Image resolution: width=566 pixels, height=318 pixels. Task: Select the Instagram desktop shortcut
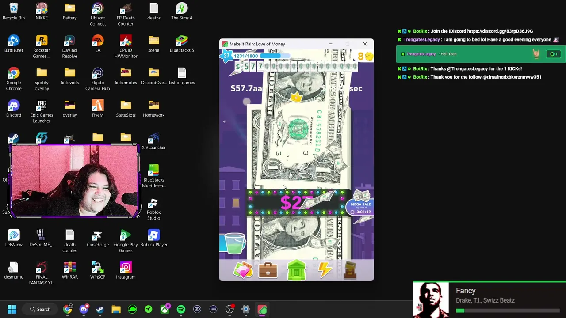tap(126, 270)
